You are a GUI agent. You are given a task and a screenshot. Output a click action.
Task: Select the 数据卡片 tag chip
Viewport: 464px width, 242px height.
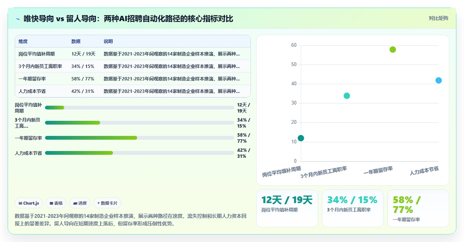click(x=107, y=203)
